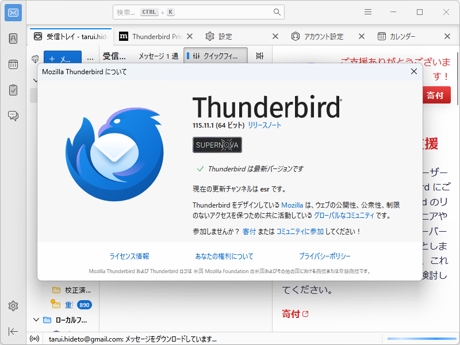This screenshot has width=460, height=345.
Task: Click the red 寄付 donate button
Action: click(436, 95)
